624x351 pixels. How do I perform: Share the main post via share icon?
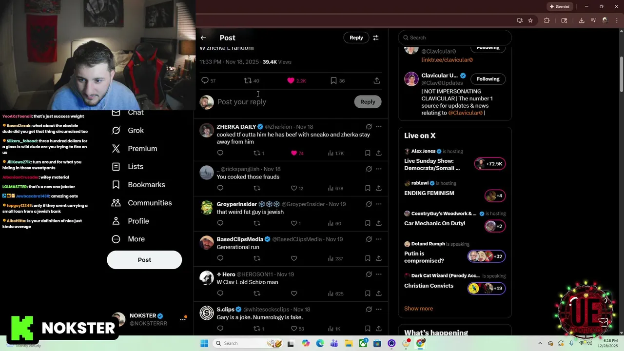click(377, 80)
